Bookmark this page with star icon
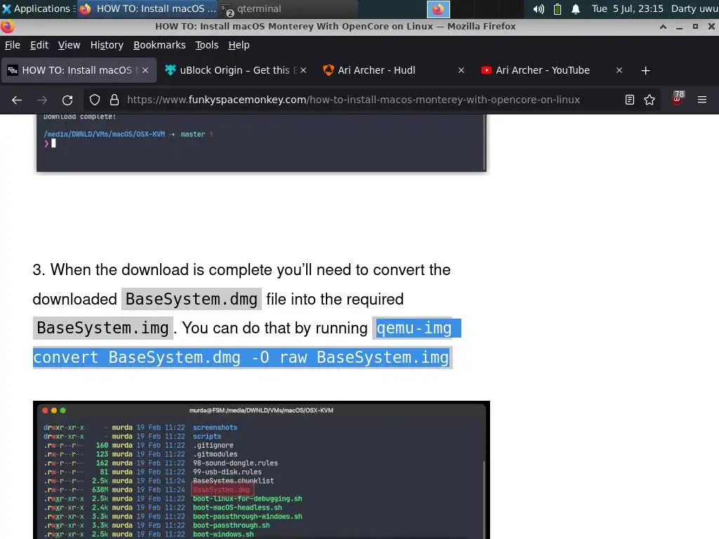Screen dimensions: 719x539 [649, 100]
